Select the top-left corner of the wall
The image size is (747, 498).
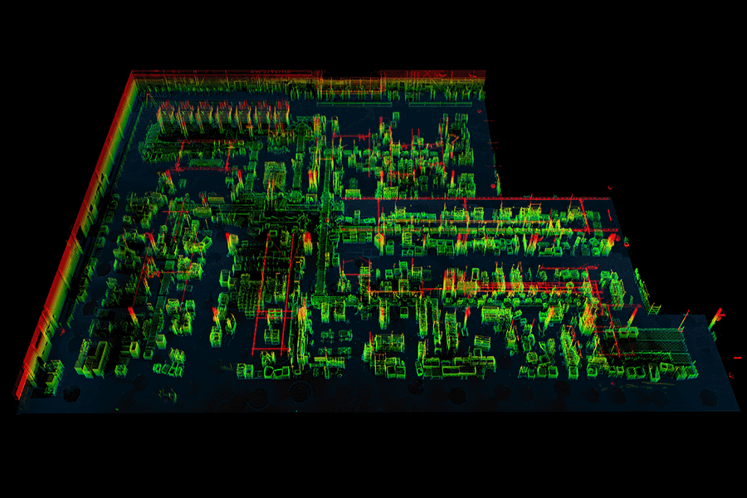click(x=133, y=75)
